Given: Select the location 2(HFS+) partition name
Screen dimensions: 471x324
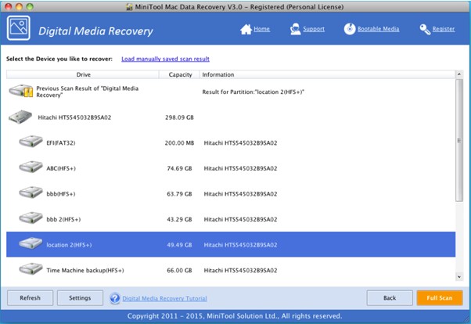Looking at the screenshot, I should point(69,245).
